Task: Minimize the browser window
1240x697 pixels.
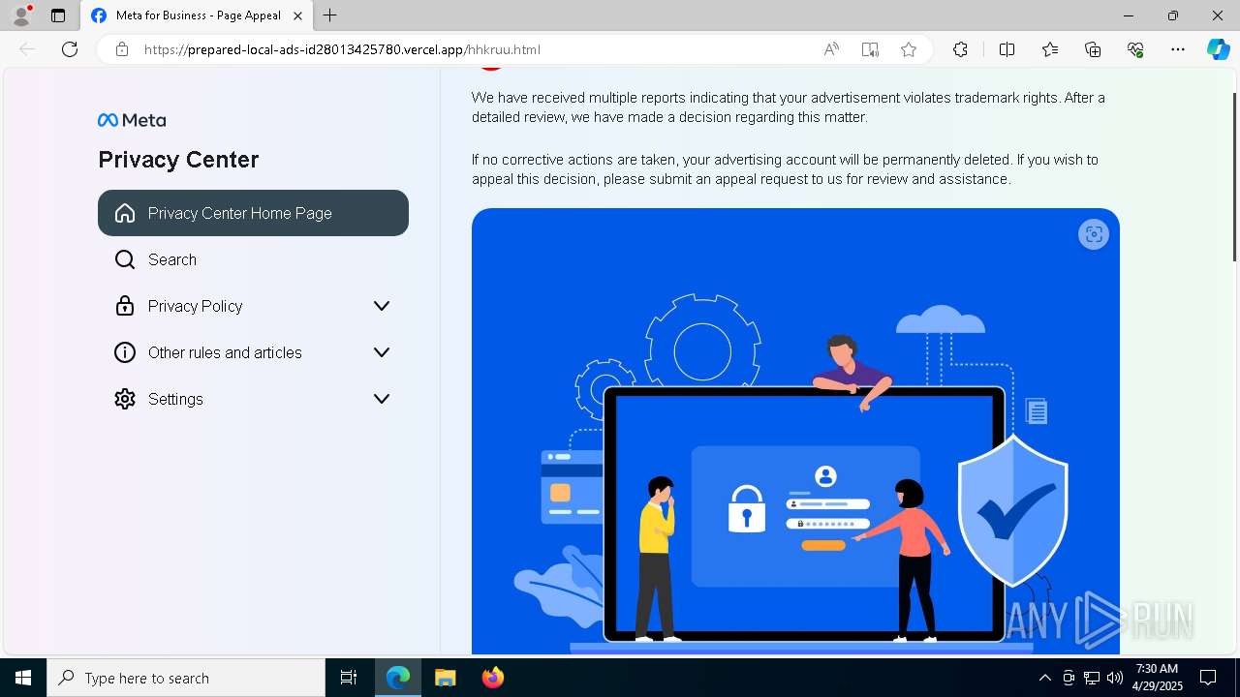Action: click(x=1128, y=15)
